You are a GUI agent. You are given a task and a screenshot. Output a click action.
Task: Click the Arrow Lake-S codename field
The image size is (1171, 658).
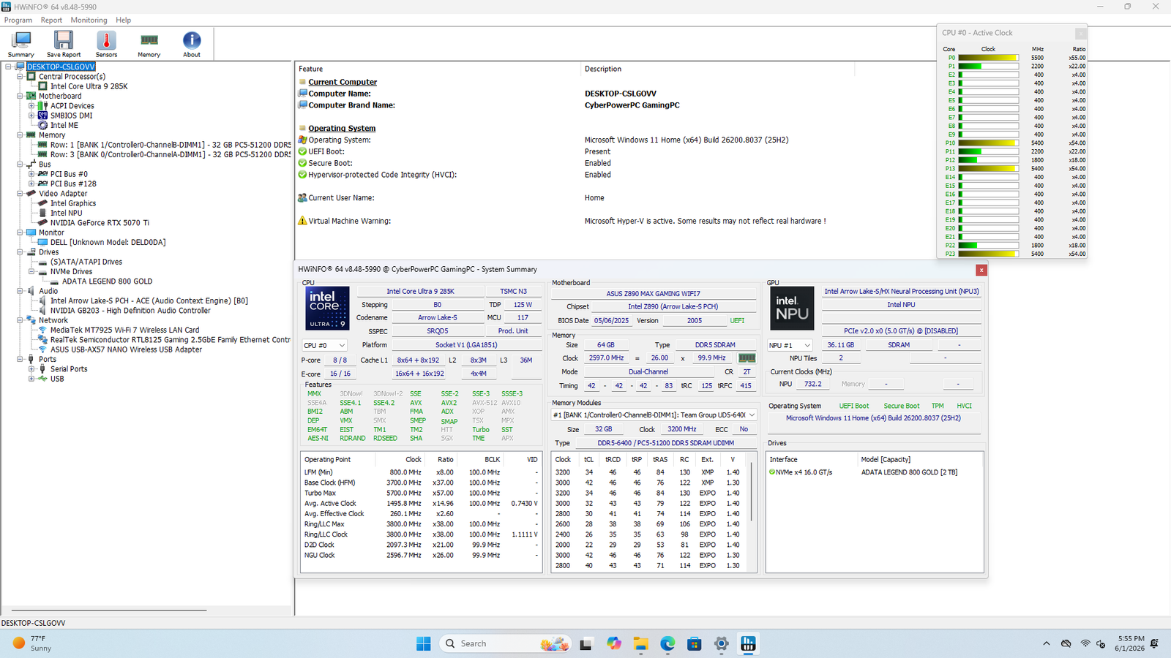438,317
